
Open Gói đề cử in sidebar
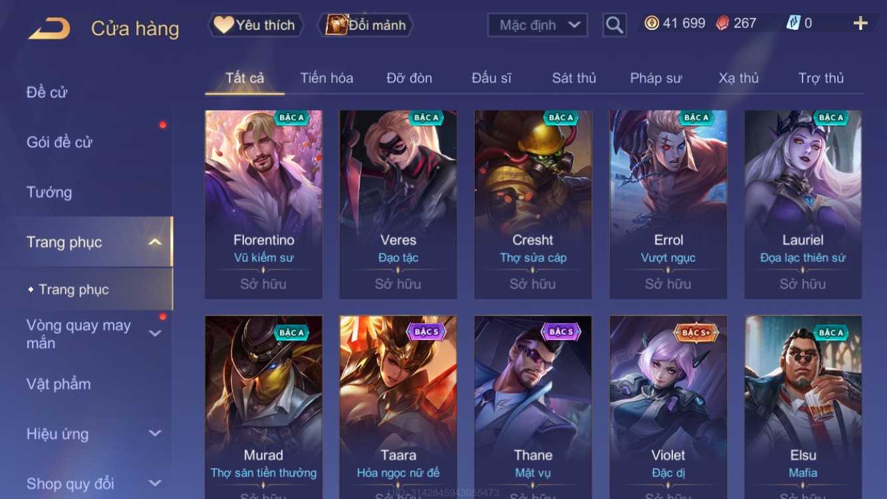point(59,142)
